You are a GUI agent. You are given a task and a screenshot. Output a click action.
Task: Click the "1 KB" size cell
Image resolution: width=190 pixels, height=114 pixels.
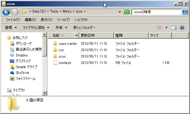166,63
